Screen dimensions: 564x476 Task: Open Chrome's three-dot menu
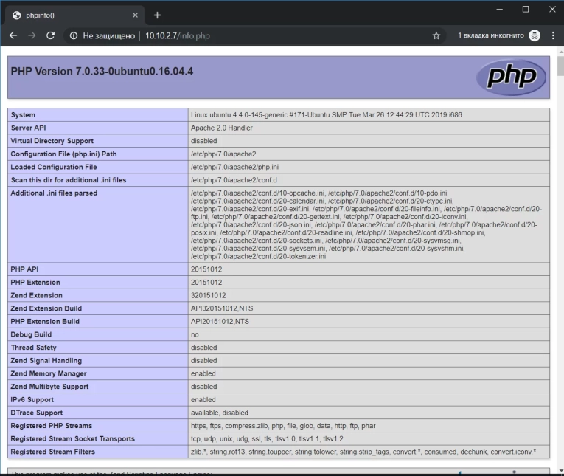tap(553, 35)
